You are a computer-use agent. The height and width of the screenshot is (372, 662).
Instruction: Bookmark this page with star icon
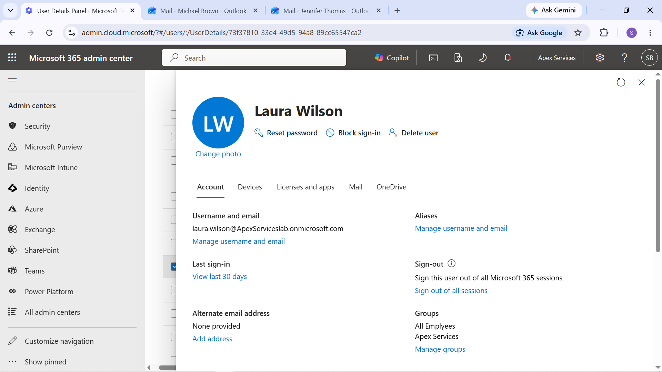[x=578, y=33]
